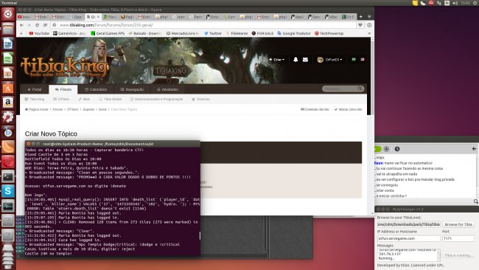
Task: Click the Port field showing 7171
Action: pyautogui.click(x=458, y=238)
